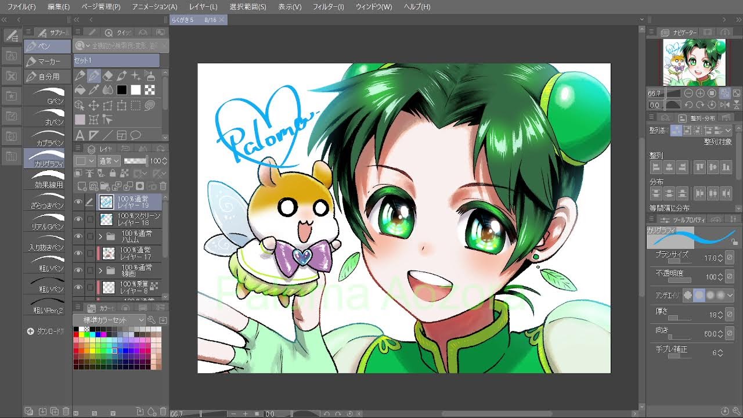Click the Navigator preview thumbnail
Image resolution: width=743 pixels, height=418 pixels.
(694, 62)
